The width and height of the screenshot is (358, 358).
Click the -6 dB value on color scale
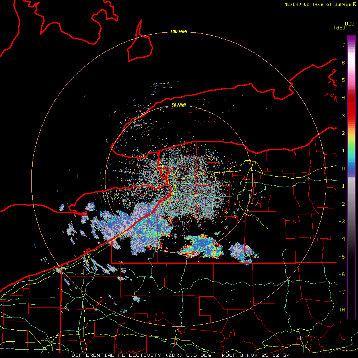(342, 274)
